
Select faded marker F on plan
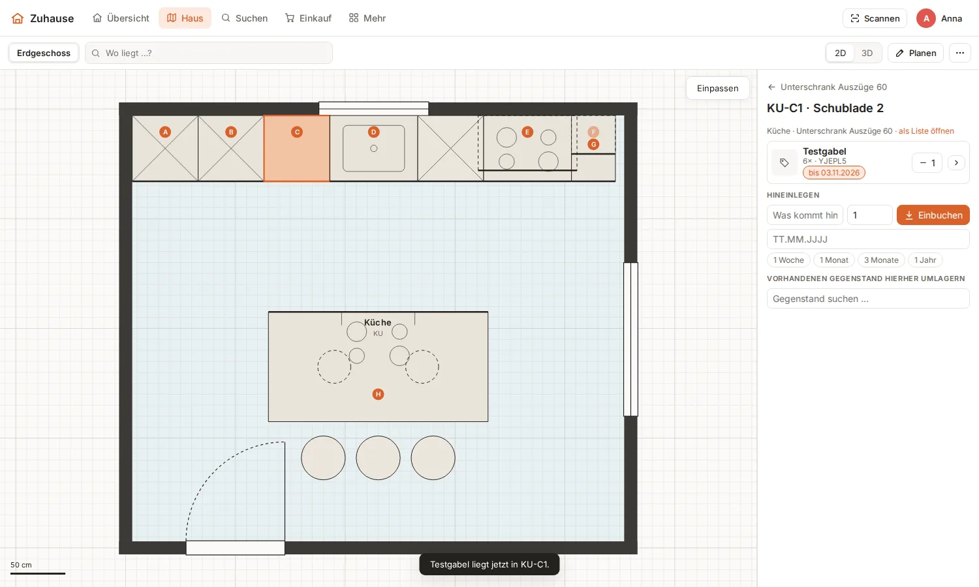[593, 132]
